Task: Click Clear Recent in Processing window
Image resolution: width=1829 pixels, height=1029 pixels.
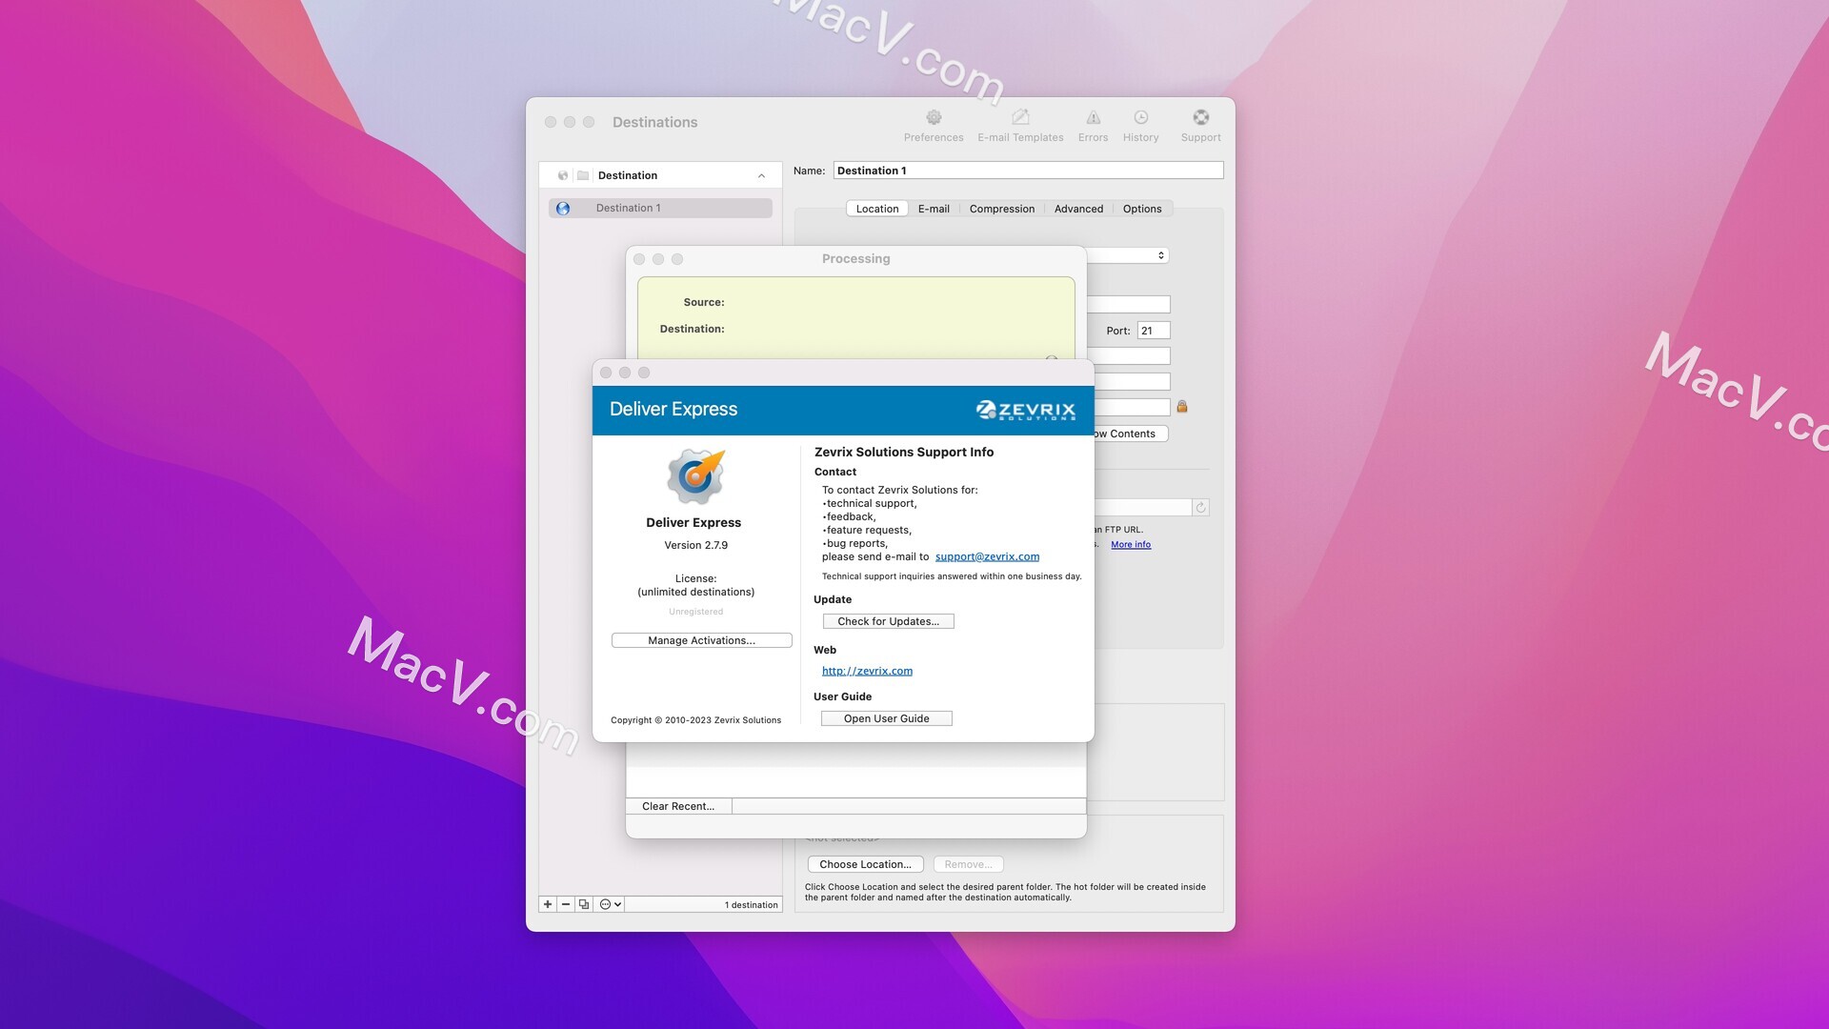Action: 678,806
